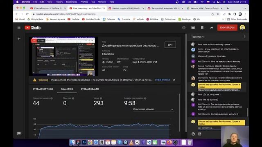Screen dimensions: 262x147
Task: Switch to the Stream Health tab
Action: pos(90,89)
